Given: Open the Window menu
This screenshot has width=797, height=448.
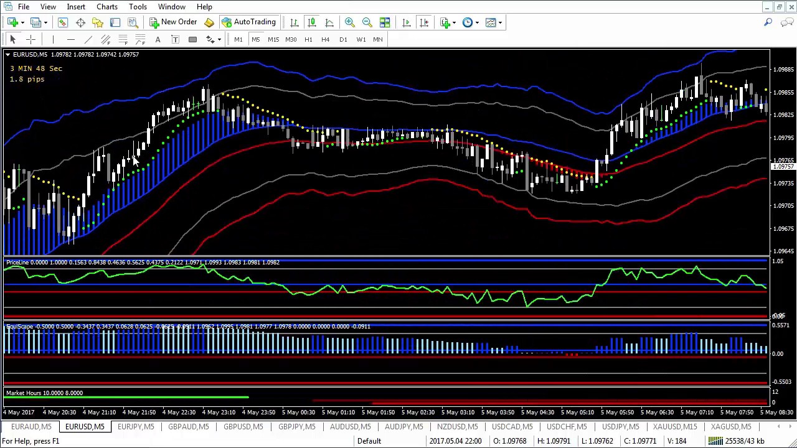Looking at the screenshot, I should [171, 7].
